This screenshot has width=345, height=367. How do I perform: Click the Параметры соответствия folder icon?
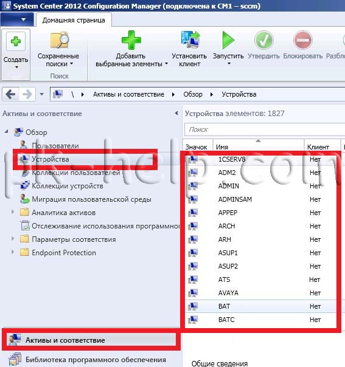(x=24, y=239)
